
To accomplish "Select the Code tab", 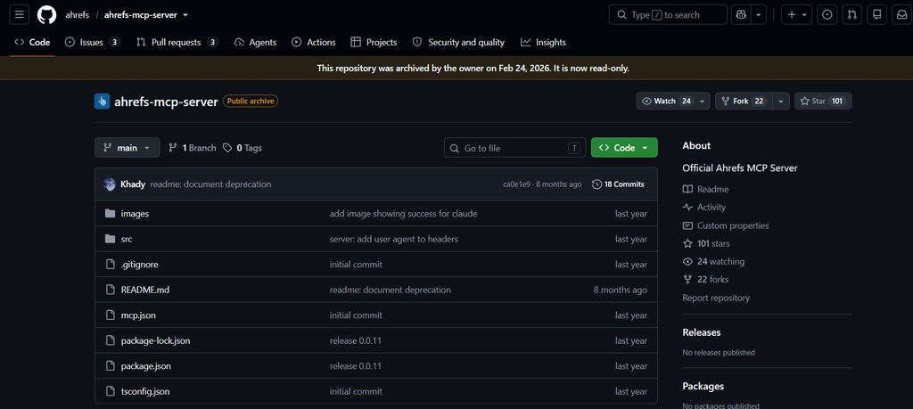I will [x=33, y=42].
